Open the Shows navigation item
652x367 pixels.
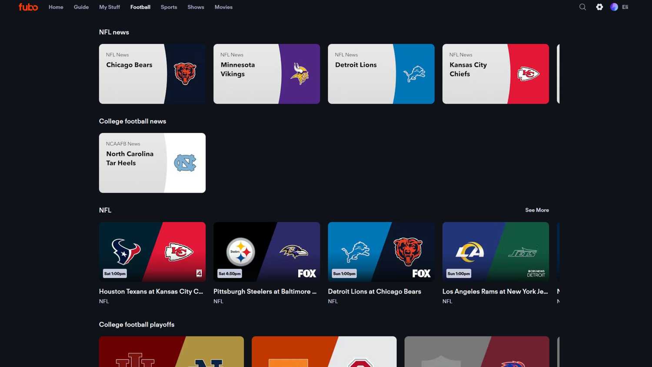coord(196,7)
